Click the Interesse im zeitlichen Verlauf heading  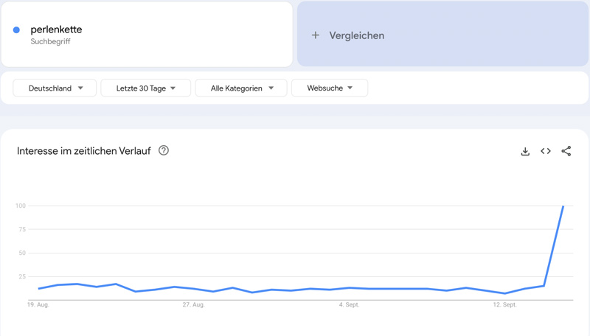point(83,151)
